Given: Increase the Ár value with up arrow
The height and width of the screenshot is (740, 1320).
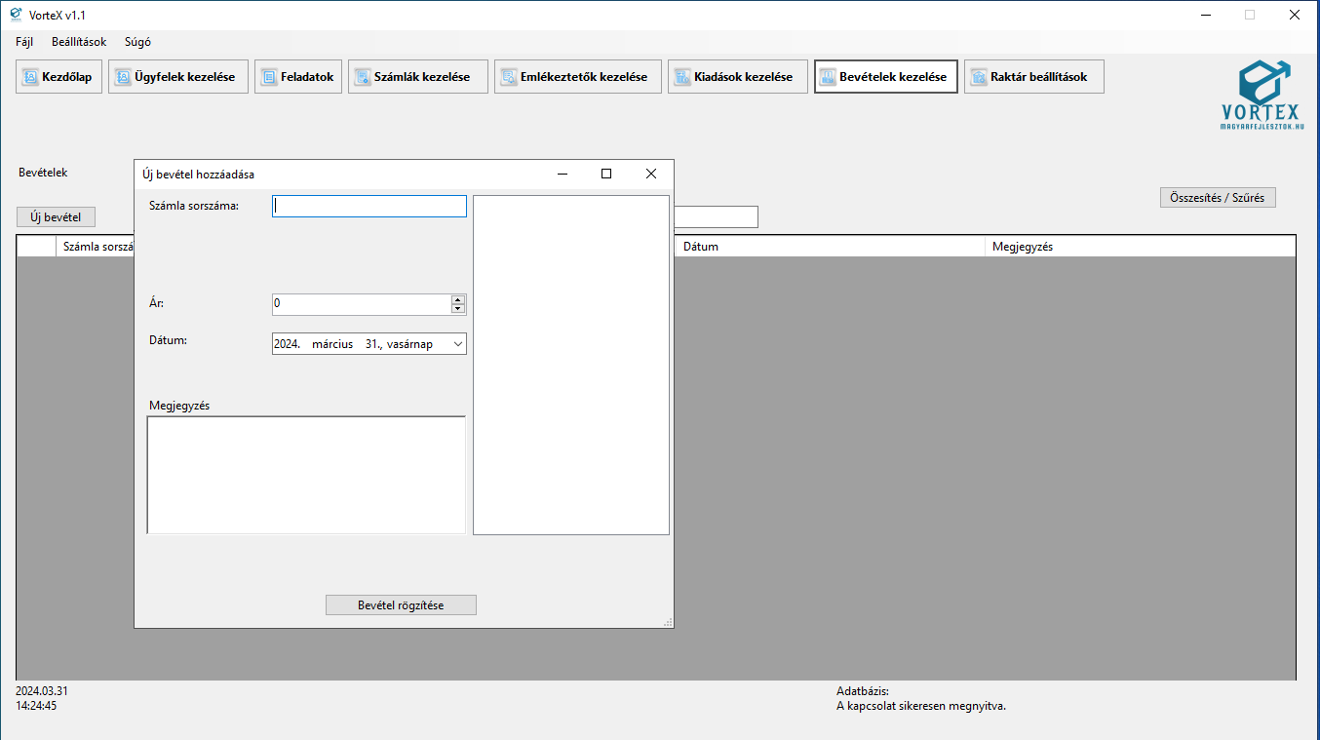Looking at the screenshot, I should click(458, 299).
